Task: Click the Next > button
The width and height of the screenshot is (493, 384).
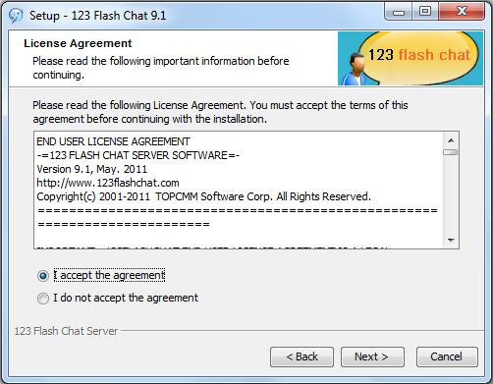Action: (x=372, y=357)
